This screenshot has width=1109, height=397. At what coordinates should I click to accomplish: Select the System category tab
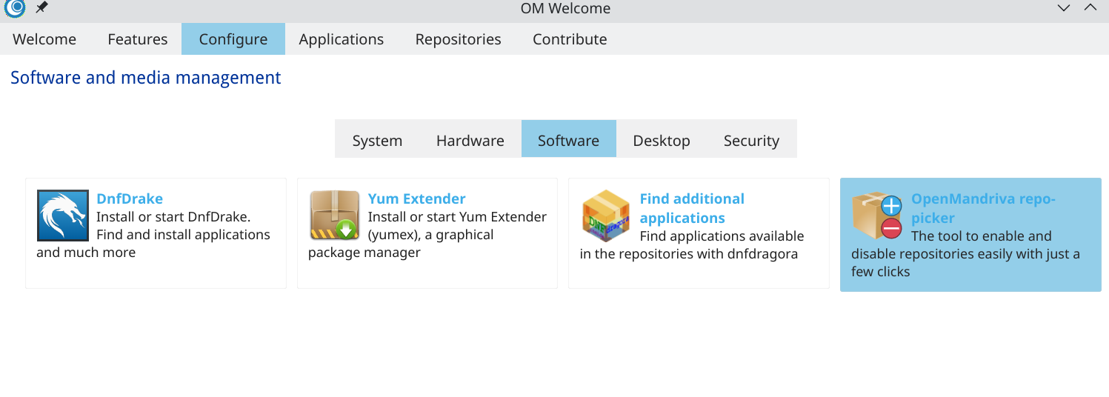point(377,140)
